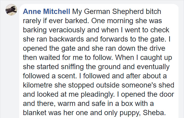Click the phrase 'someone's shed'
The height and width of the screenshot is (118, 184).
148,85
